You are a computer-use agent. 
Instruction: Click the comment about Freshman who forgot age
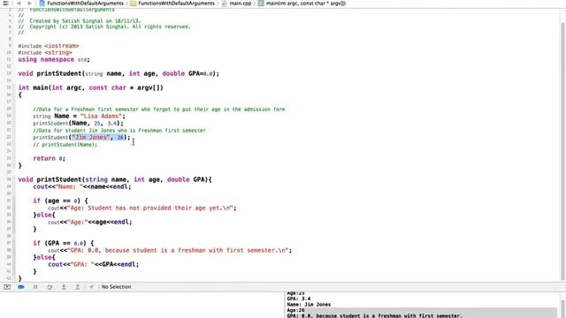coord(159,110)
